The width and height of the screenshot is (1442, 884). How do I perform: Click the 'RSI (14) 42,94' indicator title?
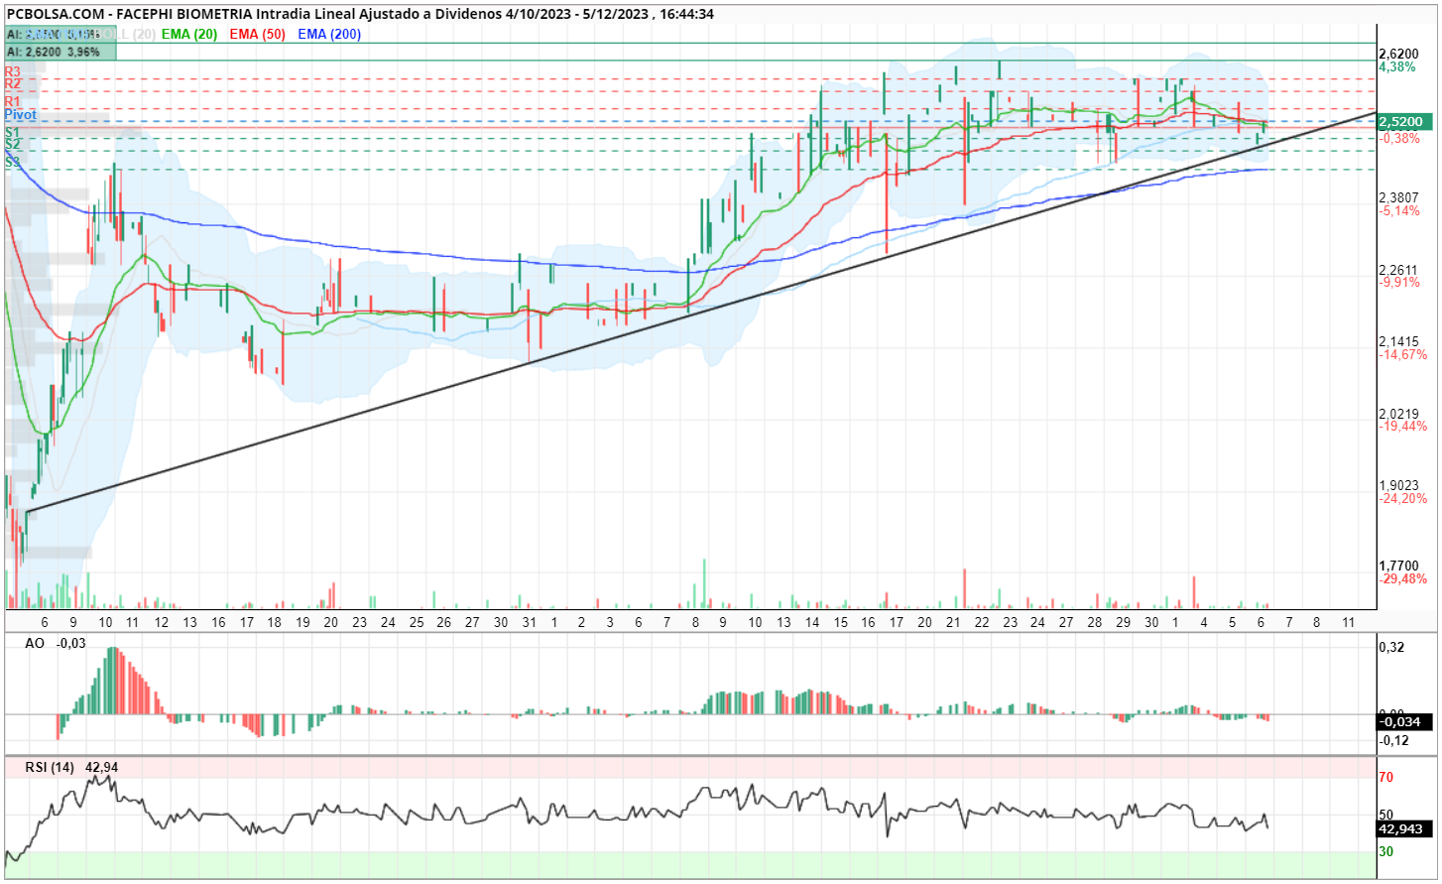[x=72, y=767]
